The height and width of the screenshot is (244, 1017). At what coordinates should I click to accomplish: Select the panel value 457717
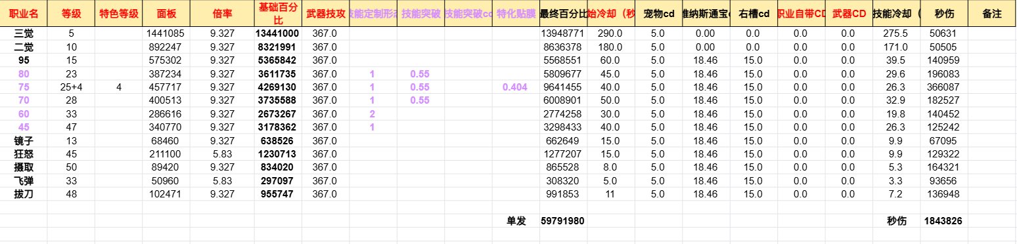tap(167, 87)
